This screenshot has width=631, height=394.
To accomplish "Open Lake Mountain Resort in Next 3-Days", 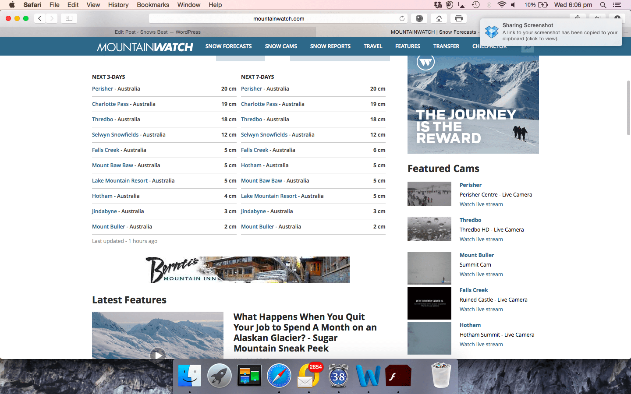I will 120,180.
